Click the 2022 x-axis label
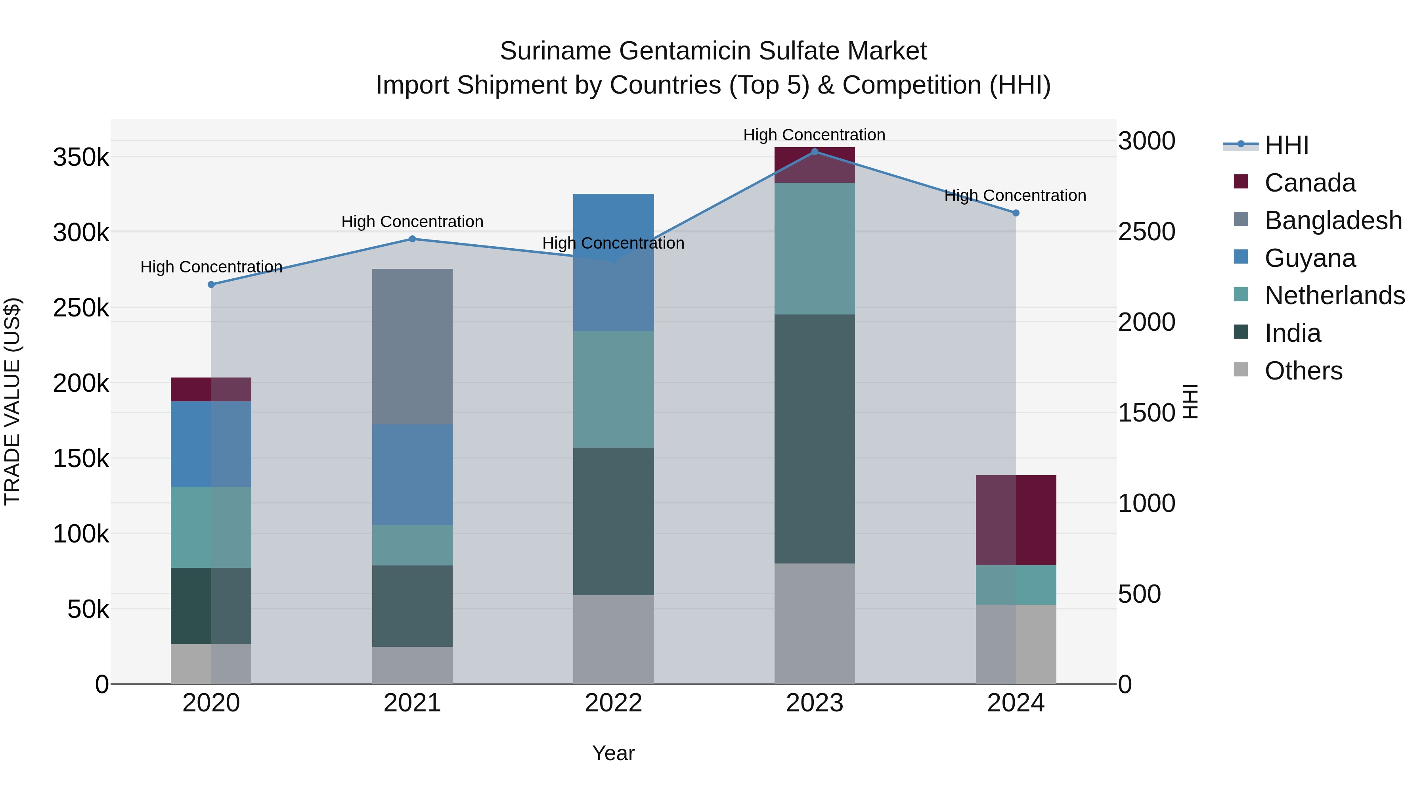Image resolution: width=1427 pixels, height=803 pixels. click(x=613, y=703)
